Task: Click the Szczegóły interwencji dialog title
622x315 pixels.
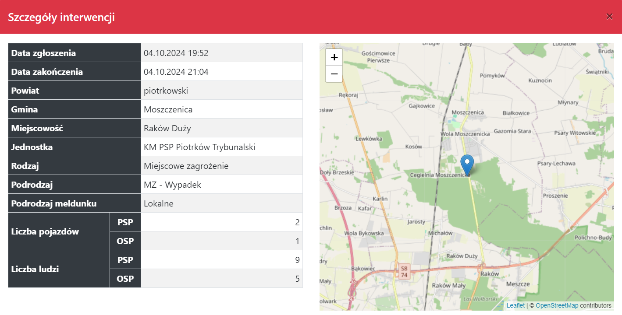Action: [x=61, y=17]
